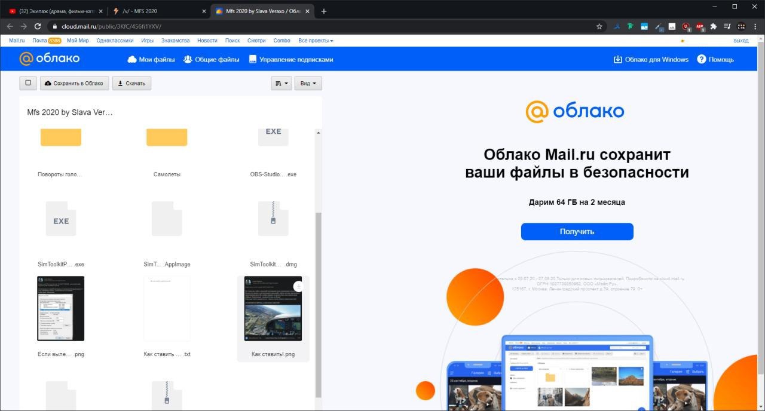Click the large Облако logo on promo panel
Image resolution: width=765 pixels, height=411 pixels.
575,112
